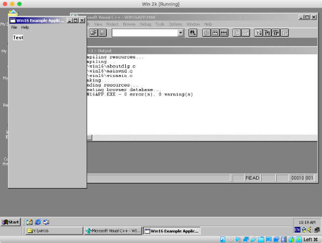The image size is (322, 243).
Task: Click the 00010 line number in status bar
Action: [x=297, y=178]
